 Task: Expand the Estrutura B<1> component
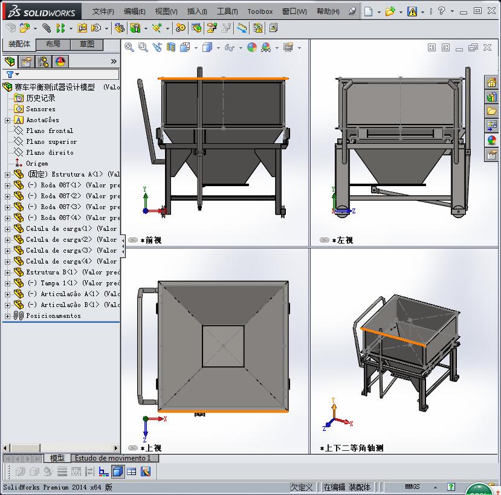(x=7, y=273)
